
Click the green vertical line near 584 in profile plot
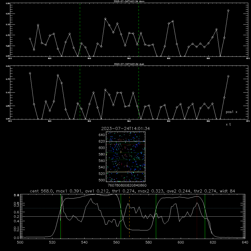(x=156, y=216)
